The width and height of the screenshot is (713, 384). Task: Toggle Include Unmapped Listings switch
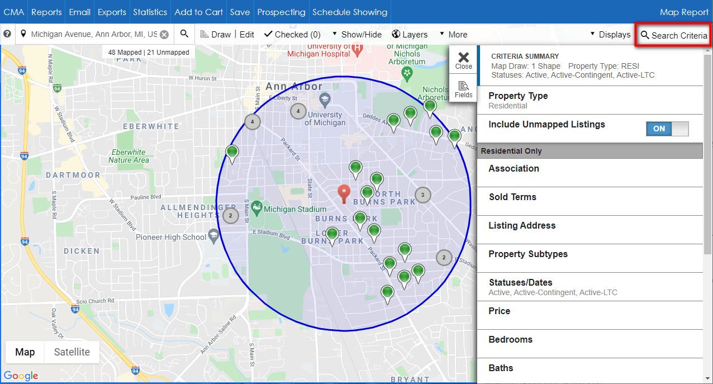pos(667,129)
